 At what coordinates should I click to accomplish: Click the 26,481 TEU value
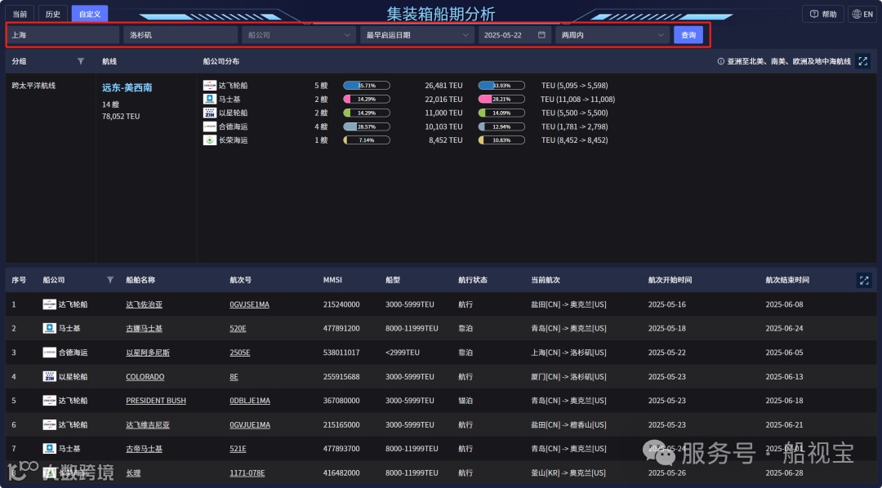coord(443,86)
